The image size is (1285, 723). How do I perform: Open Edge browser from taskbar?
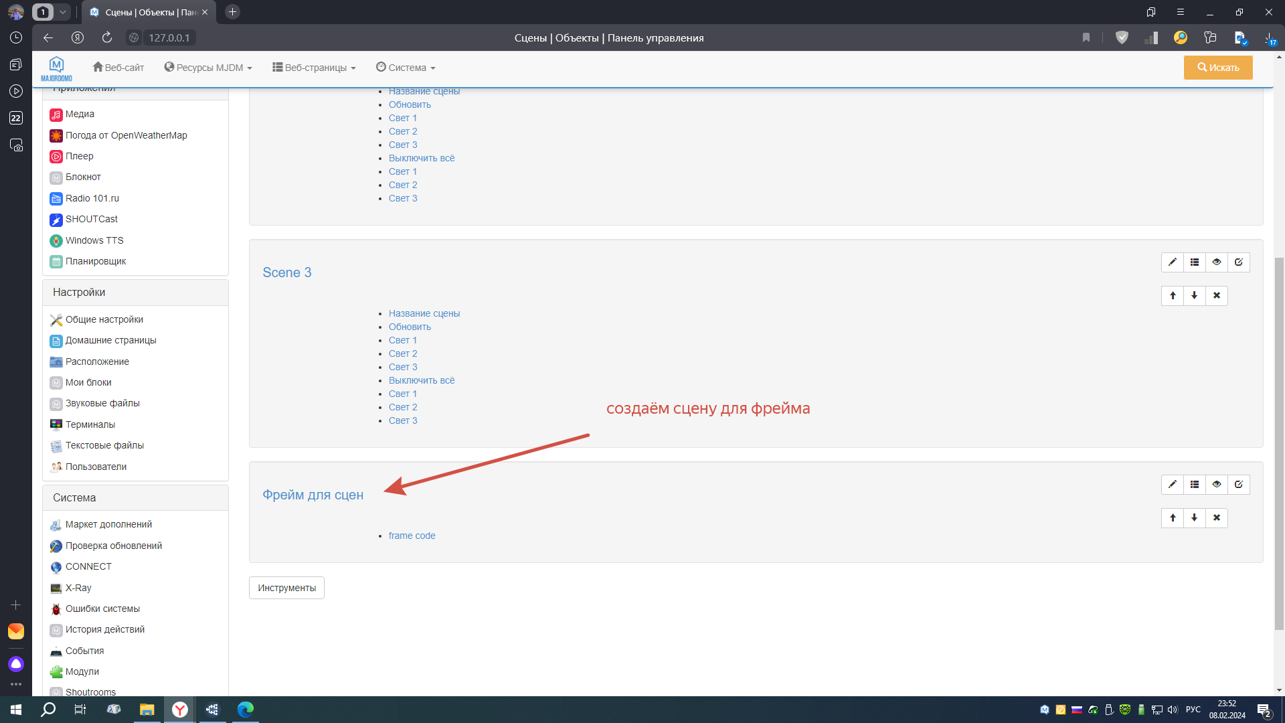coord(245,710)
